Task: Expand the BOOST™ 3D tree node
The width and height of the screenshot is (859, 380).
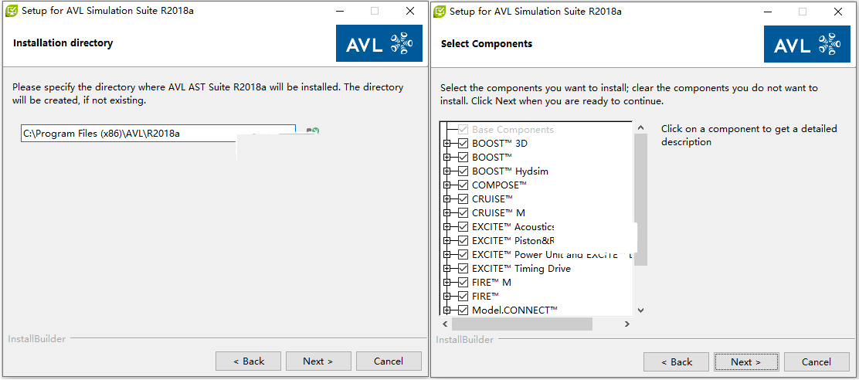Action: [447, 144]
